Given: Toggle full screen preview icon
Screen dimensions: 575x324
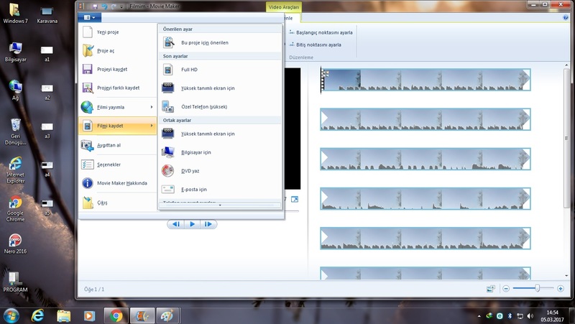Looking at the screenshot, I should [295, 200].
